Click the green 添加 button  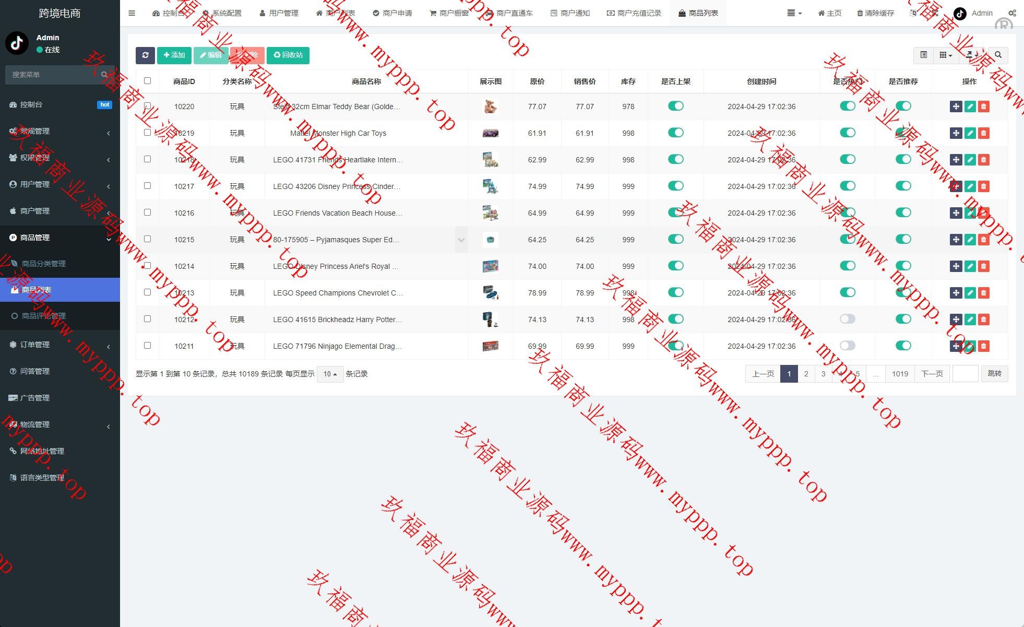[174, 55]
